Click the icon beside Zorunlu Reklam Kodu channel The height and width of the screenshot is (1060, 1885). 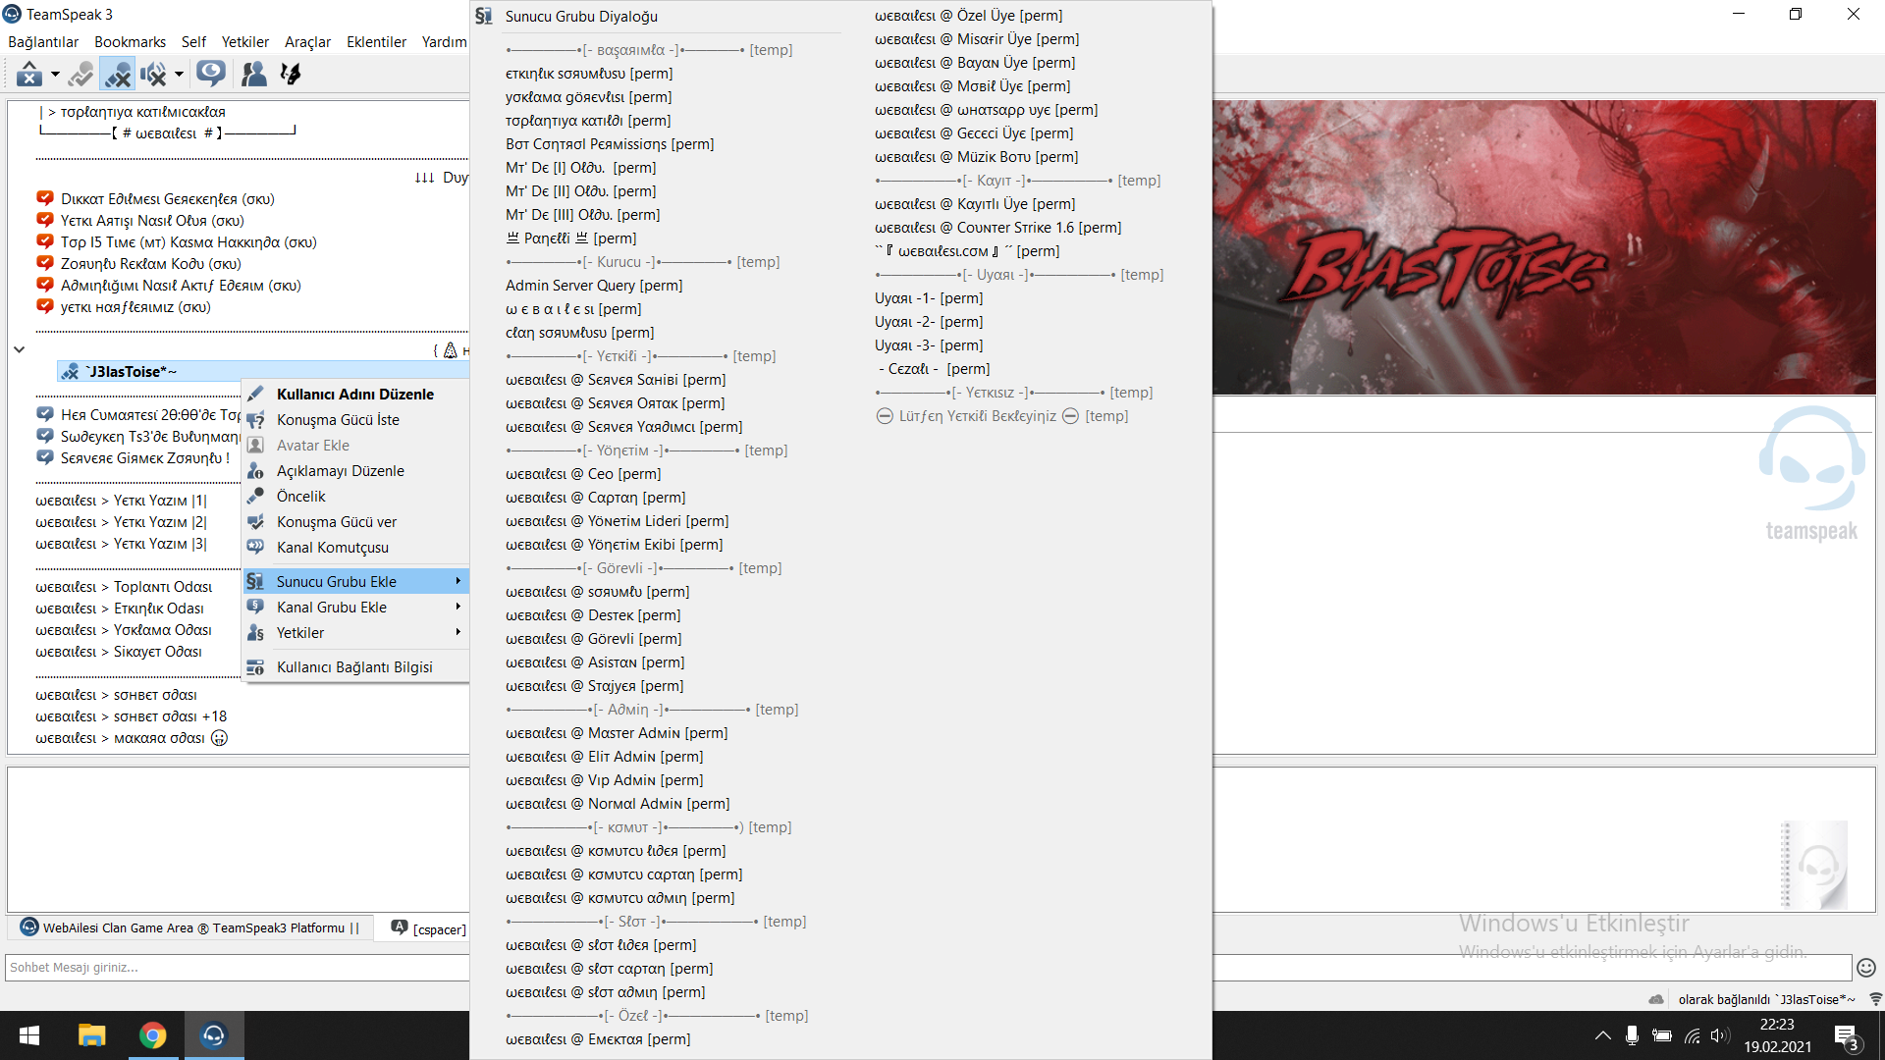(x=45, y=263)
